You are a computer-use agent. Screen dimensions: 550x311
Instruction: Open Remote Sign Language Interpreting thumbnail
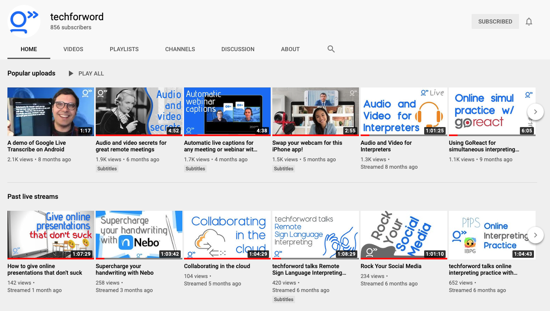click(316, 235)
